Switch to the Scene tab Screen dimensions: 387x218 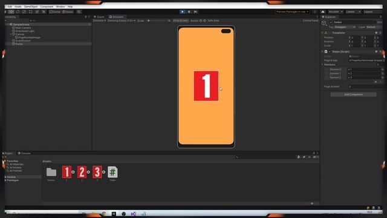click(99, 17)
